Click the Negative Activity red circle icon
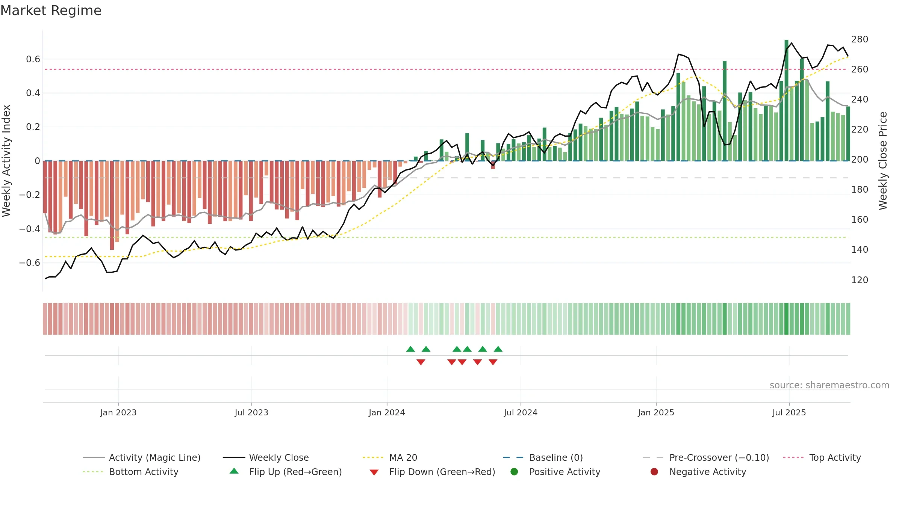 (654, 472)
